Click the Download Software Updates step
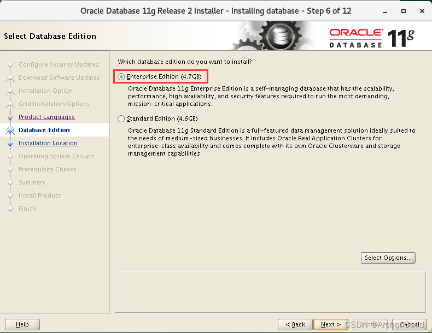 59,78
